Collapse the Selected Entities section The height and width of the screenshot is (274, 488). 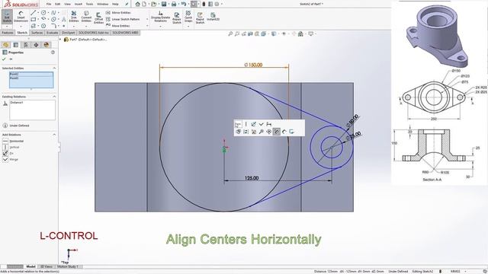pyautogui.click(x=54, y=68)
